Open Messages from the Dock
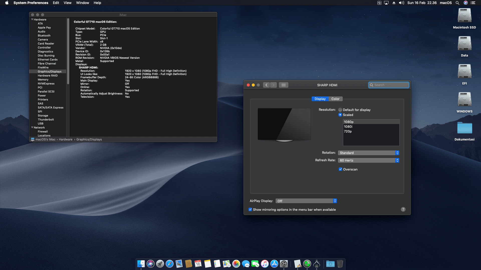Image resolution: width=481 pixels, height=270 pixels. pos(246,264)
